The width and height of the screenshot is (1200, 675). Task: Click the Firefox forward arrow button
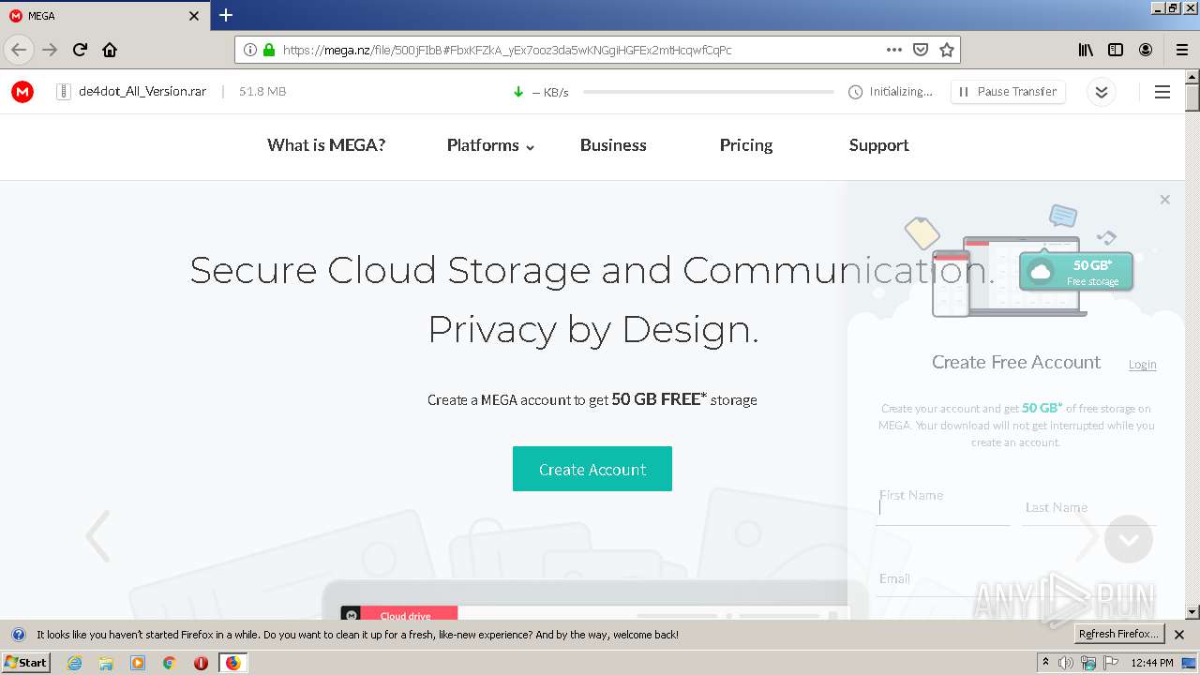coord(50,50)
